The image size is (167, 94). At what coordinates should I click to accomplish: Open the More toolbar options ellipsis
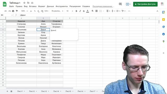point(129,11)
